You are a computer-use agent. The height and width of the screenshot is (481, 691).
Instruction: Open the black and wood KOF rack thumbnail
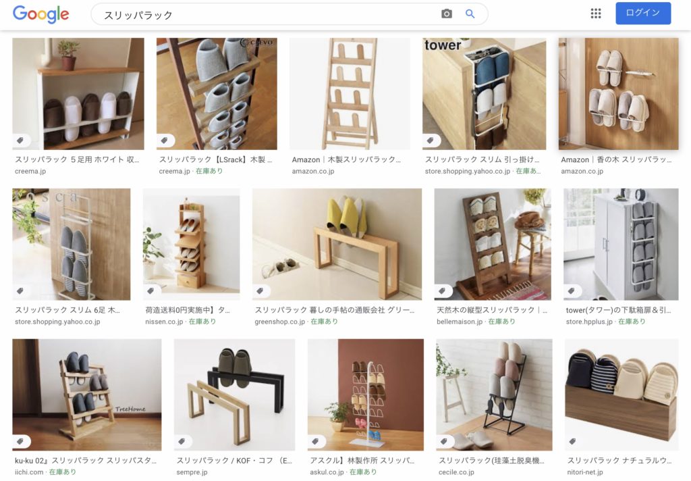pyautogui.click(x=234, y=395)
